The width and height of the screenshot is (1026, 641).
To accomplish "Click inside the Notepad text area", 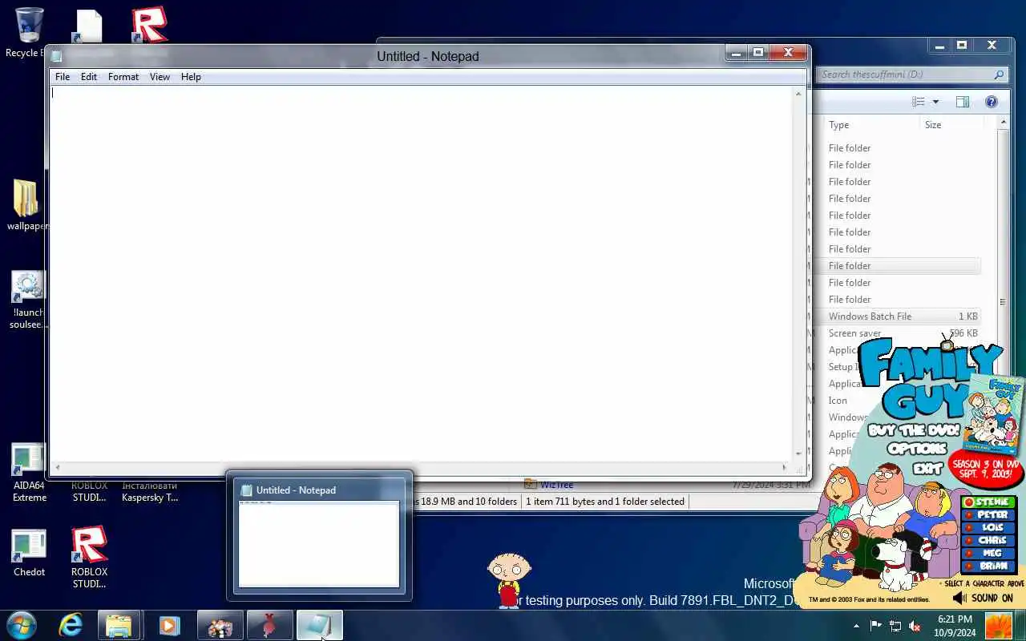I will tap(421, 272).
